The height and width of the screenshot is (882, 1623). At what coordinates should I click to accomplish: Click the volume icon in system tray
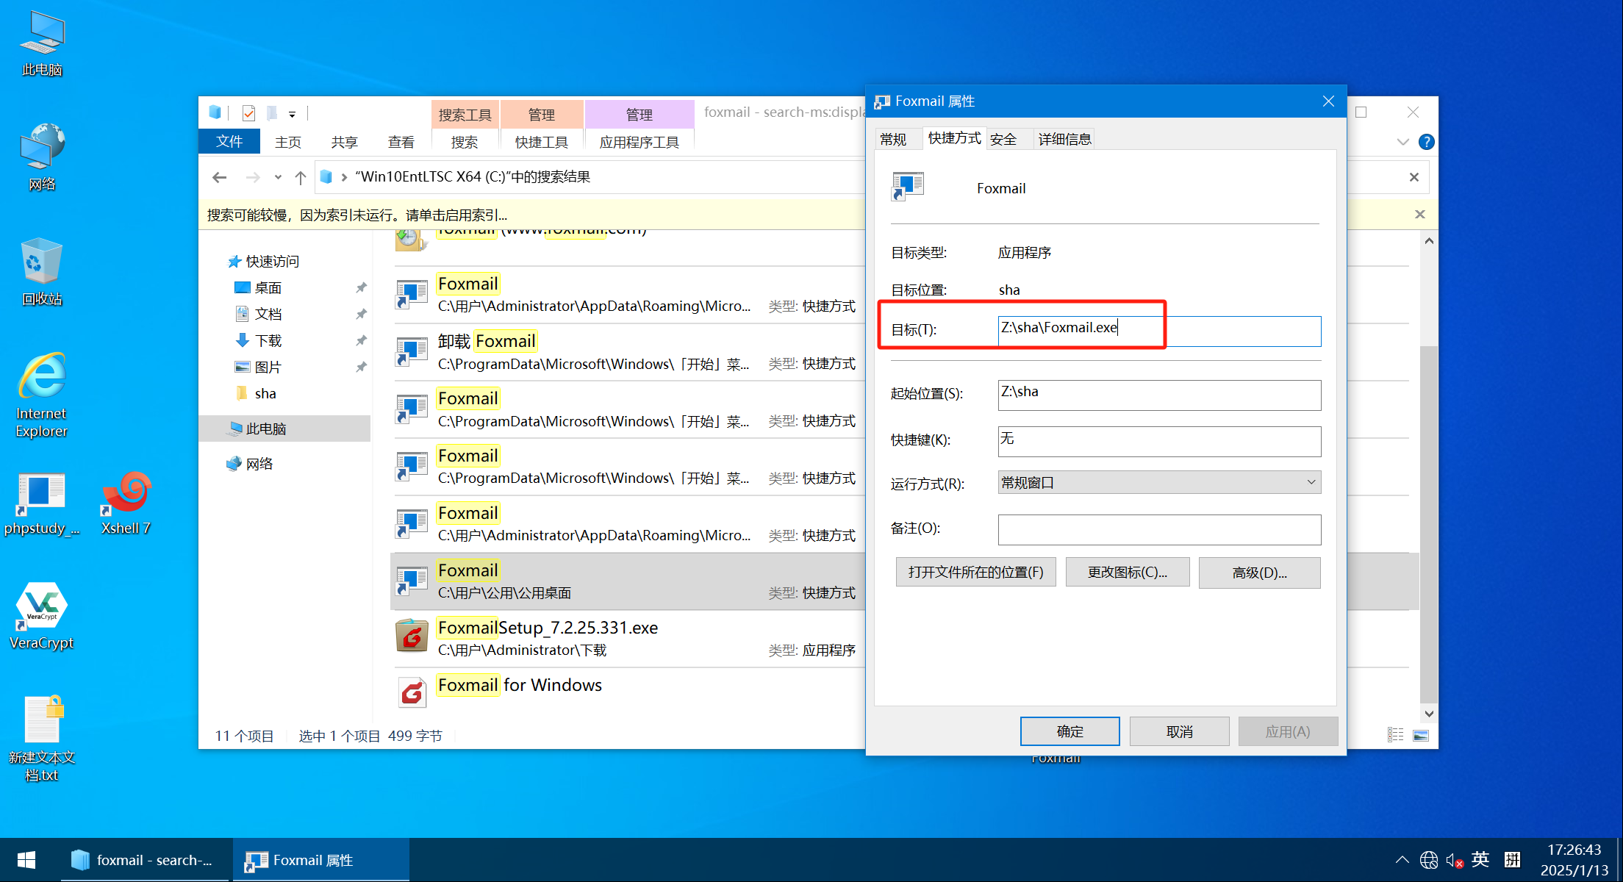(x=1453, y=859)
